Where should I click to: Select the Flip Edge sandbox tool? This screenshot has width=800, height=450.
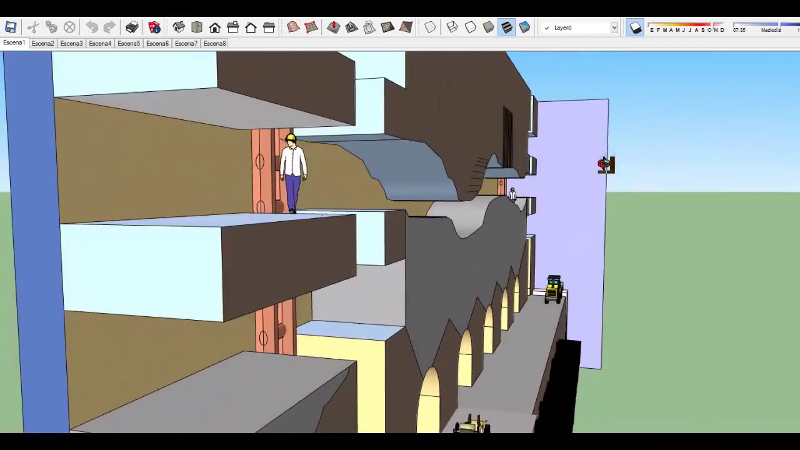click(406, 27)
